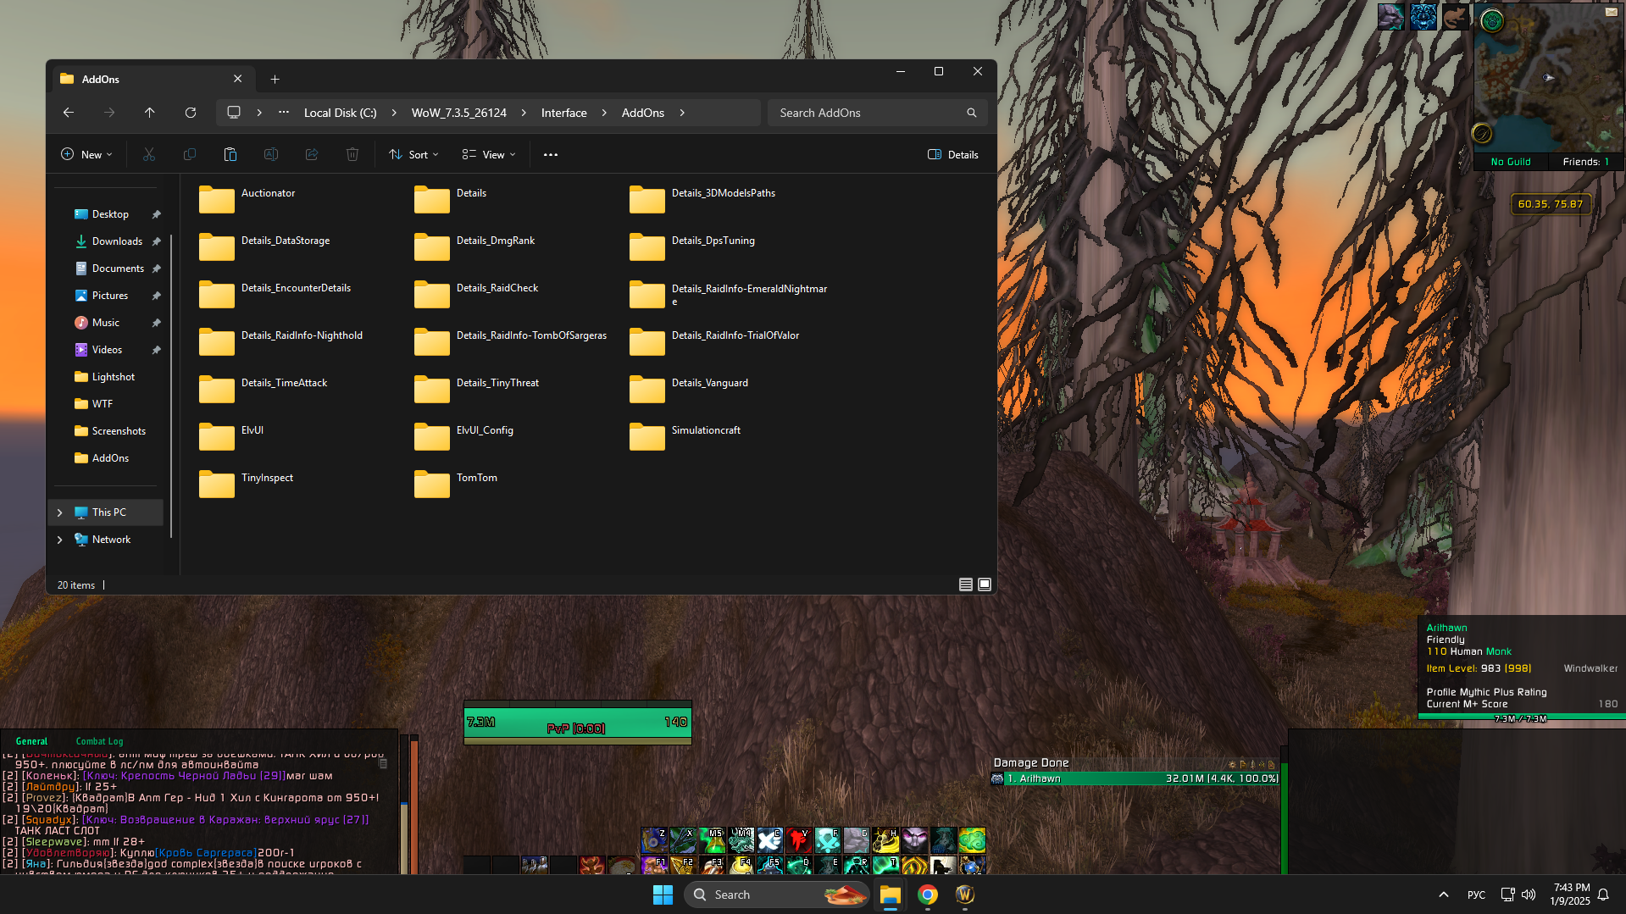Click the Cut icon in Explorer toolbar
The width and height of the screenshot is (1626, 914).
point(149,154)
